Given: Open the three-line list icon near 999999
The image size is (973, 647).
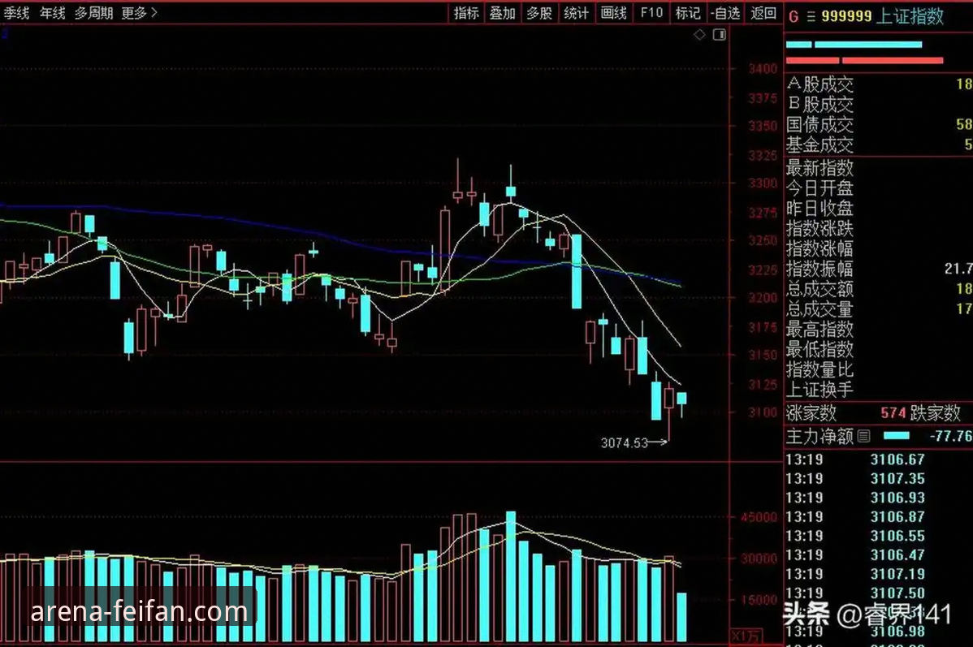Looking at the screenshot, I should (x=811, y=17).
